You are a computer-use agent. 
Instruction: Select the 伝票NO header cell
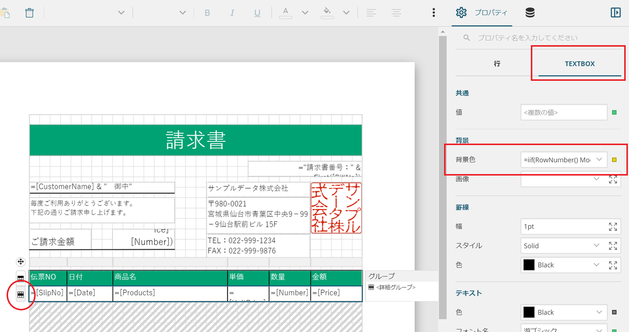48,278
